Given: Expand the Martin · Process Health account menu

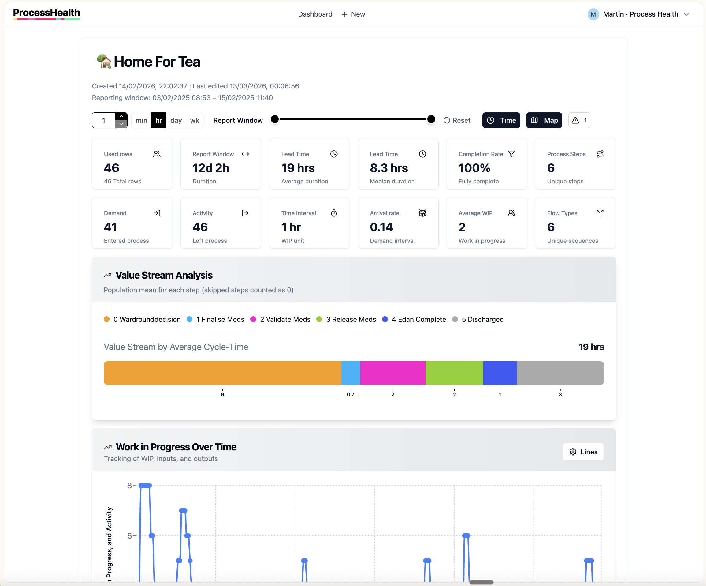Looking at the screenshot, I should click(x=638, y=14).
